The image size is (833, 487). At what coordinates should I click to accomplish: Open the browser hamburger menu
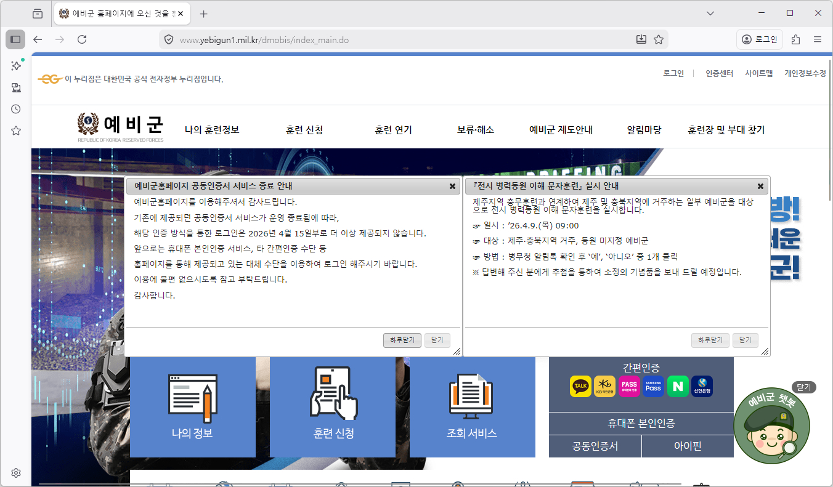click(x=818, y=39)
